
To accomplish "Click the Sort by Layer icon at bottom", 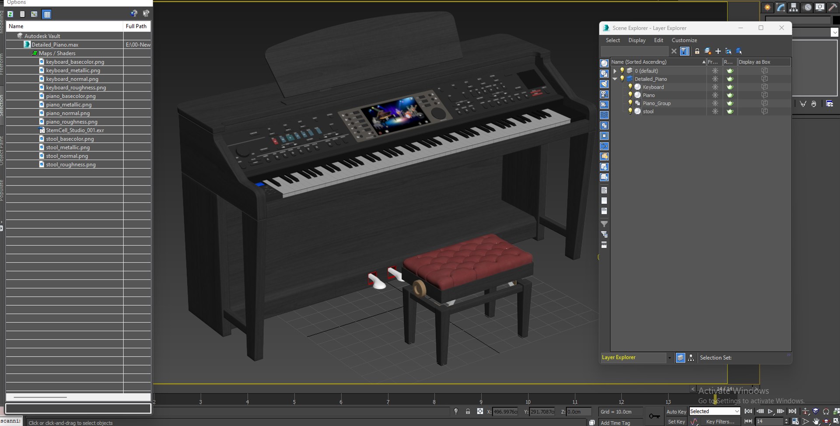I will tap(680, 358).
